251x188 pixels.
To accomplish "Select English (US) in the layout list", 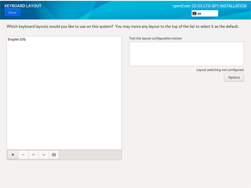I will click(17, 39).
